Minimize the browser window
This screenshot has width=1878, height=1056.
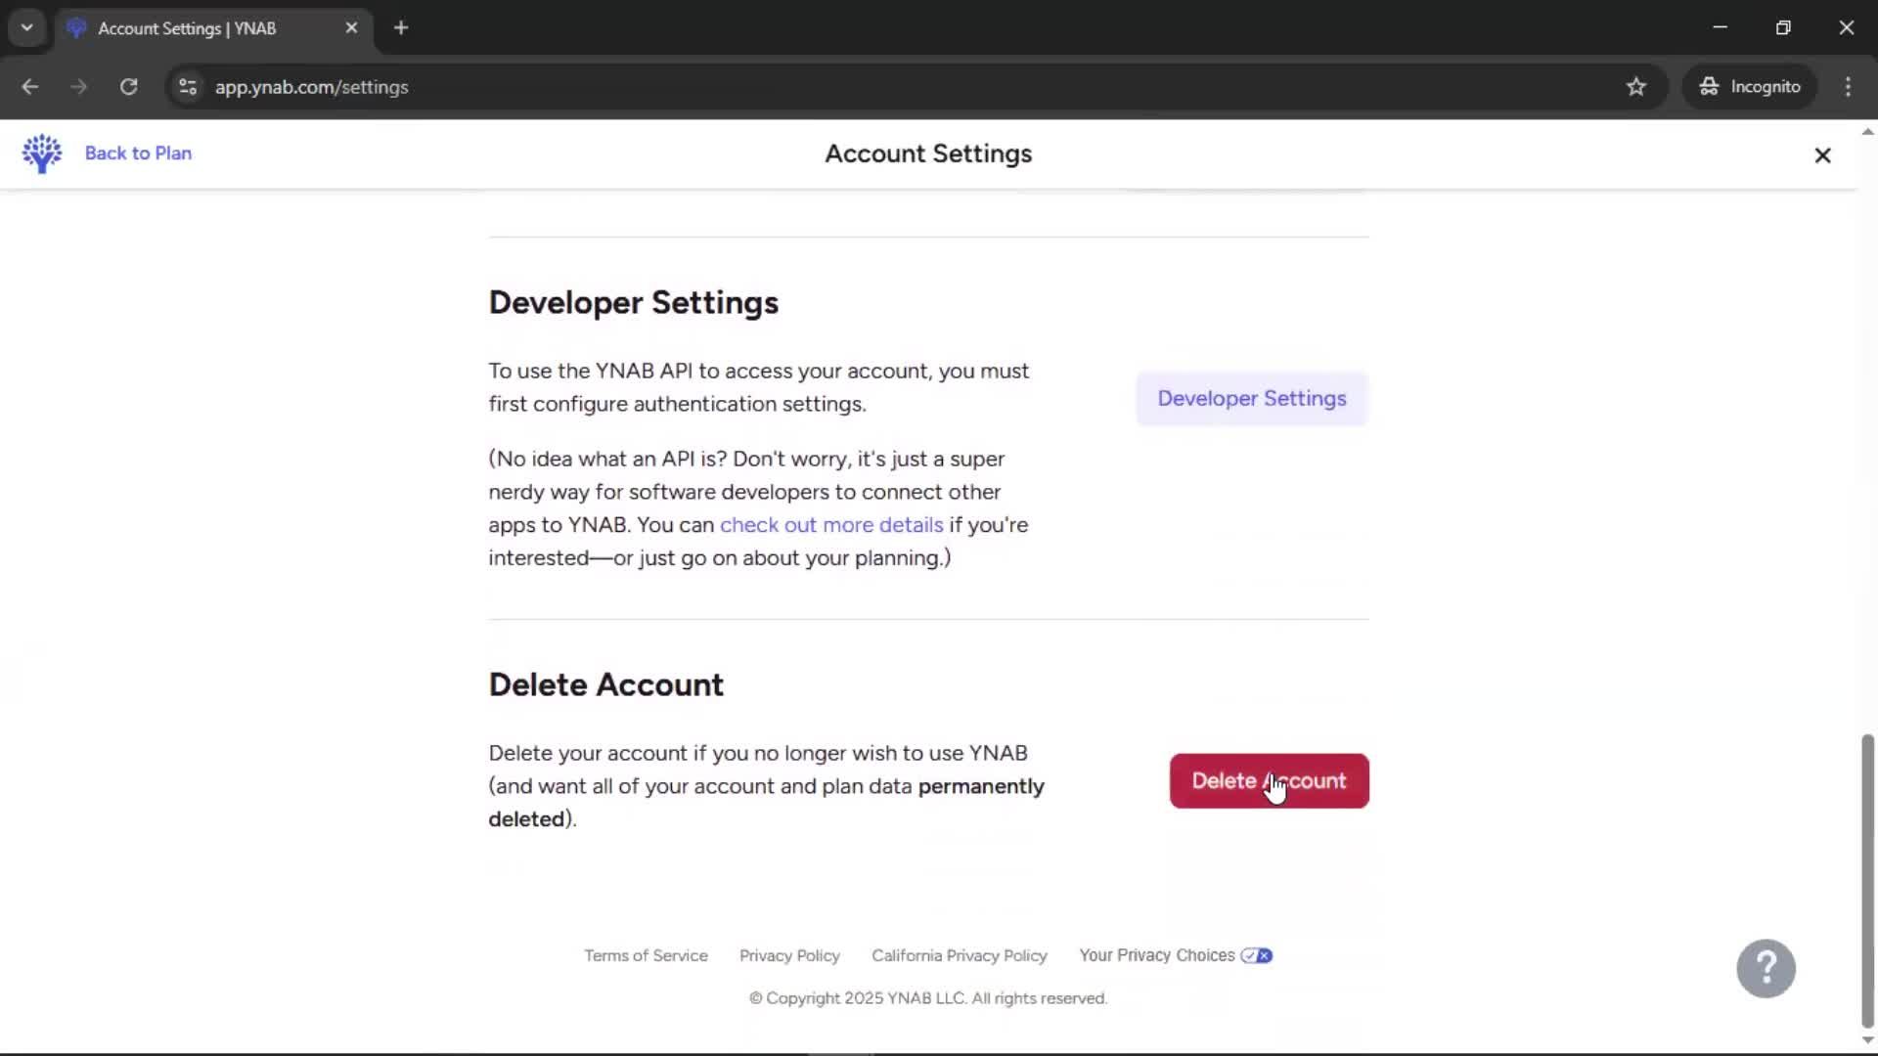point(1720,27)
